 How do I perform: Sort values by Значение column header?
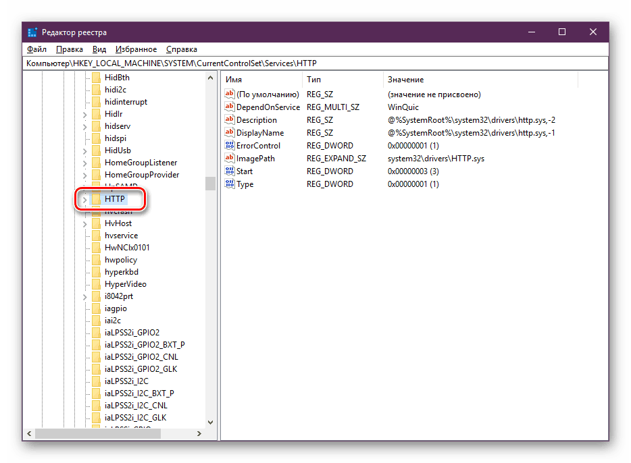(481, 80)
